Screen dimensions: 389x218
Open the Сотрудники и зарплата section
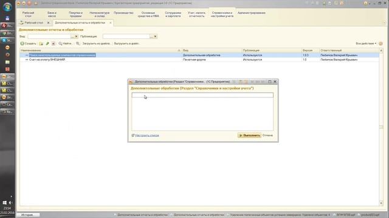point(173,15)
